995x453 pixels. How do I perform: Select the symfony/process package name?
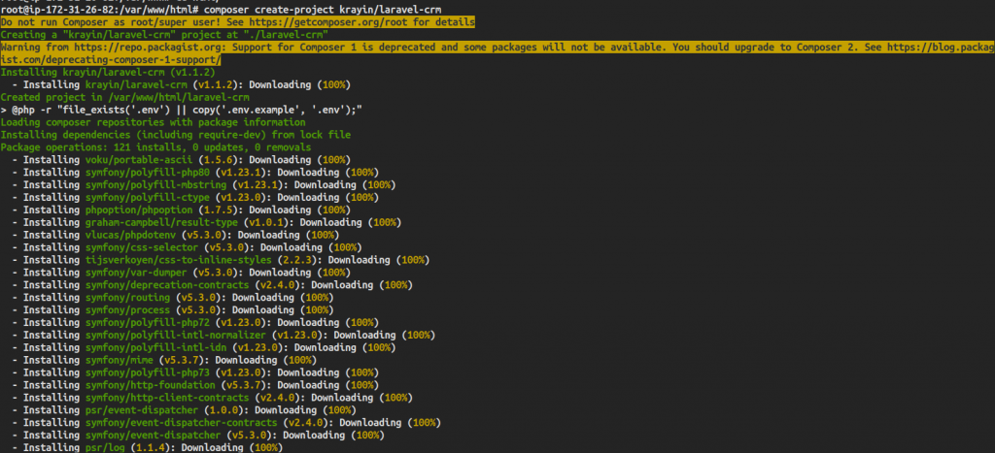(x=127, y=309)
